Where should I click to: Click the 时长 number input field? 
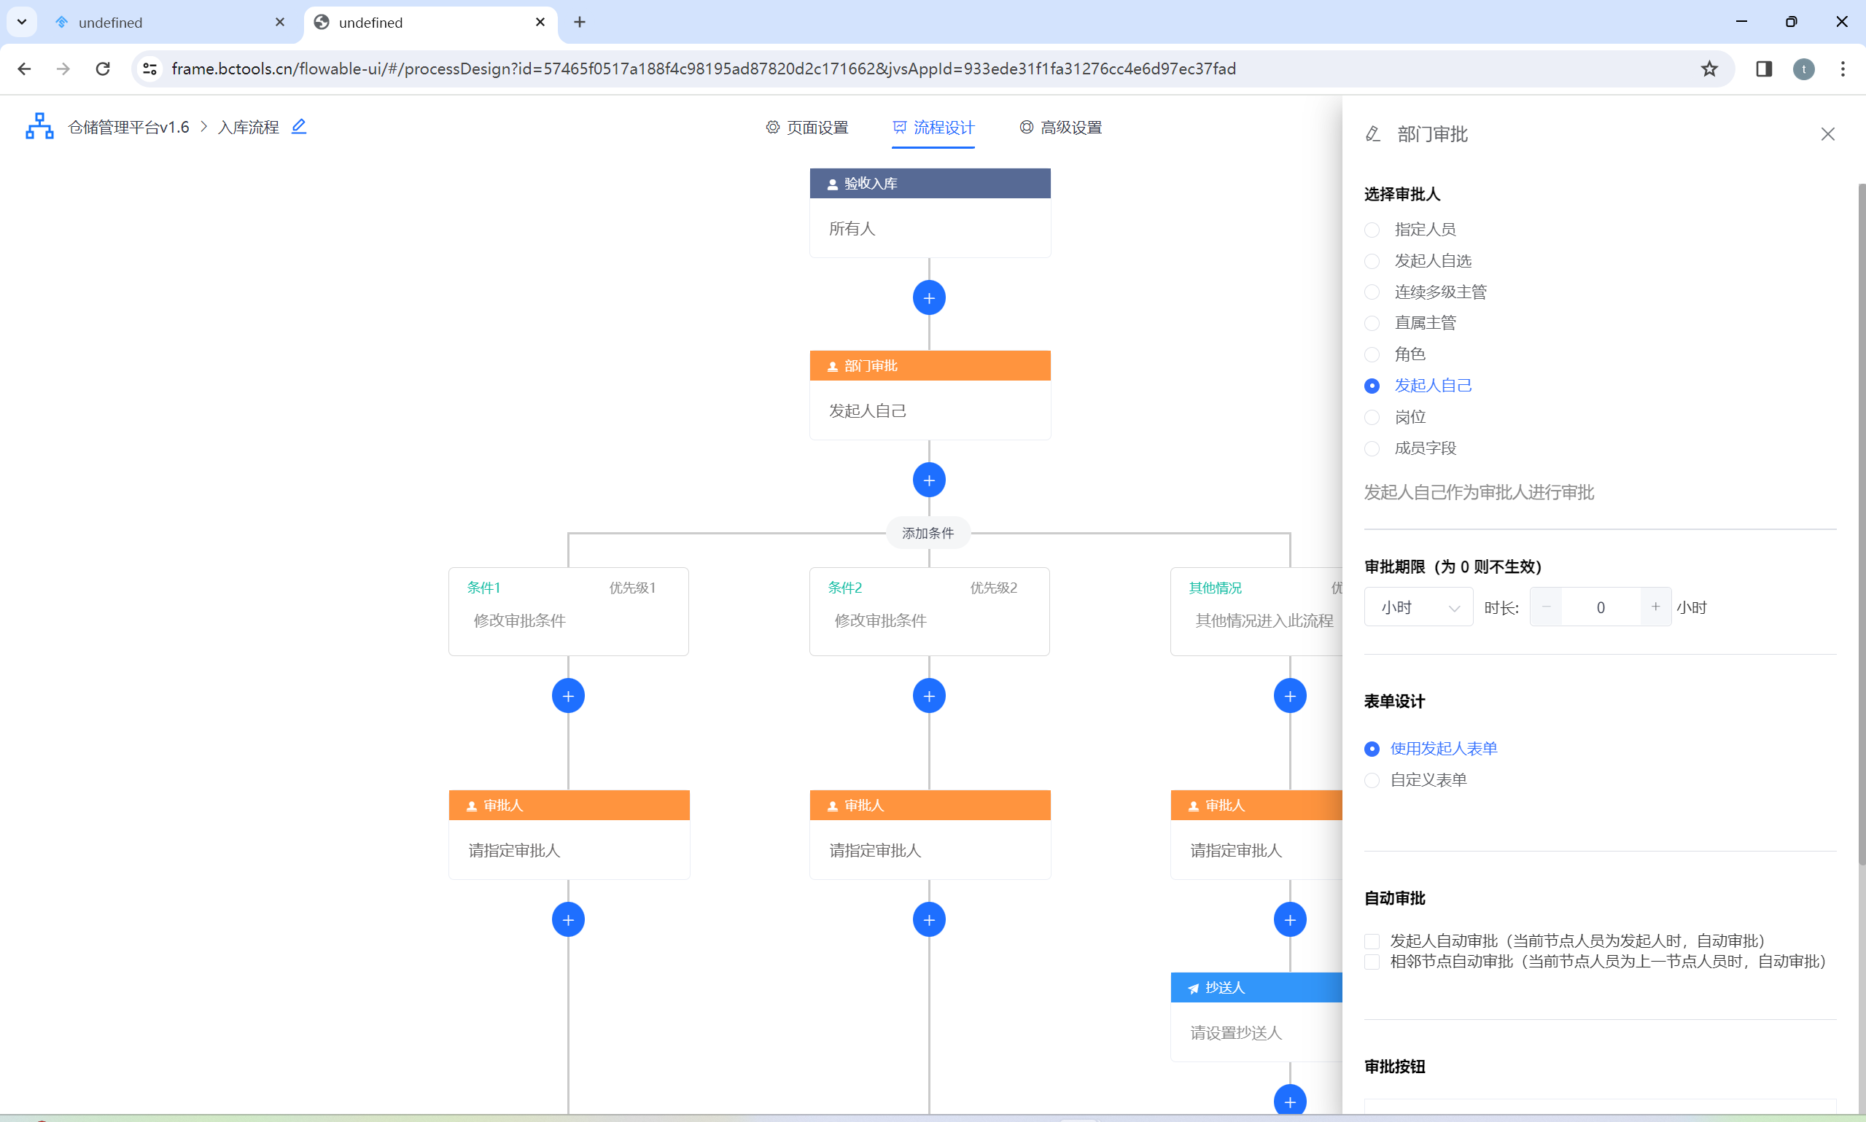[1600, 607]
